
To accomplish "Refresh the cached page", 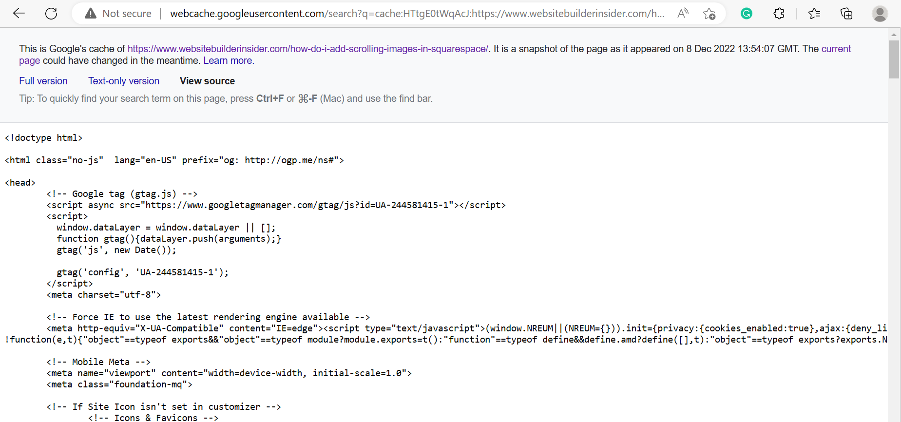I will pos(51,13).
